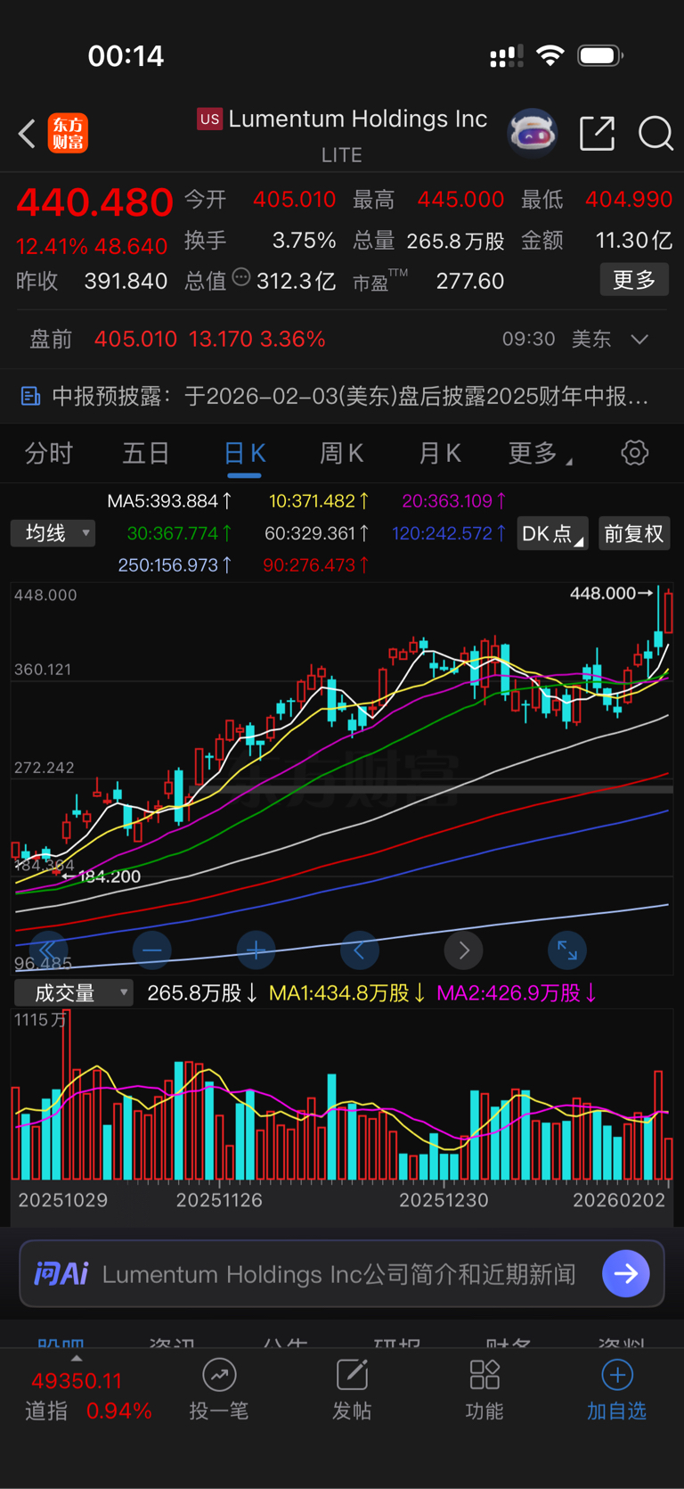Open 投一笔 trade icon

click(219, 1374)
